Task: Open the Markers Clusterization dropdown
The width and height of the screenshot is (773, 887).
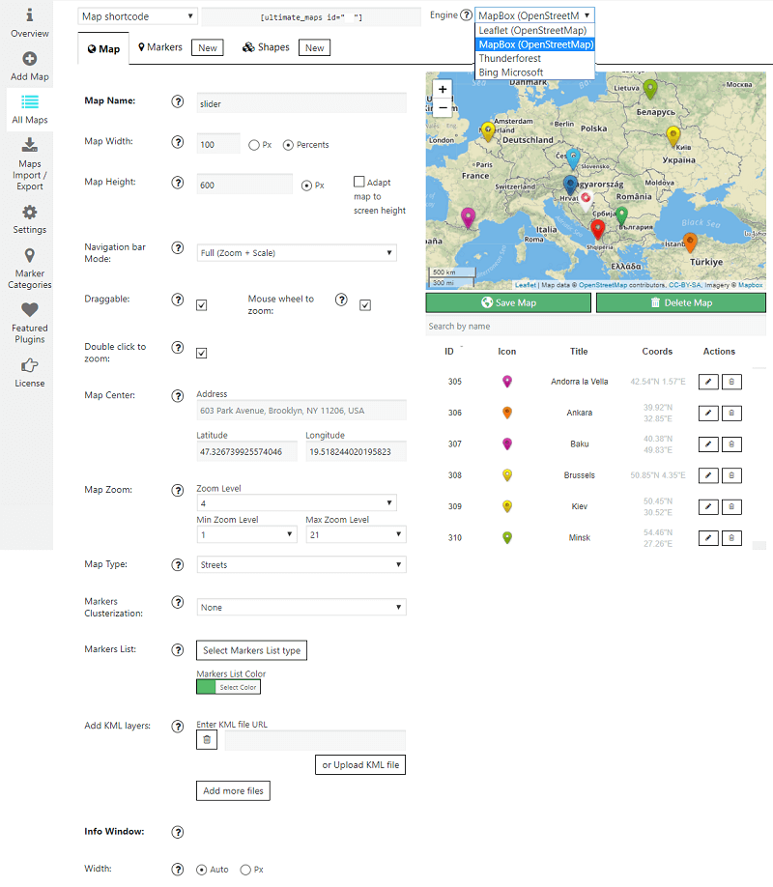Action: (301, 608)
